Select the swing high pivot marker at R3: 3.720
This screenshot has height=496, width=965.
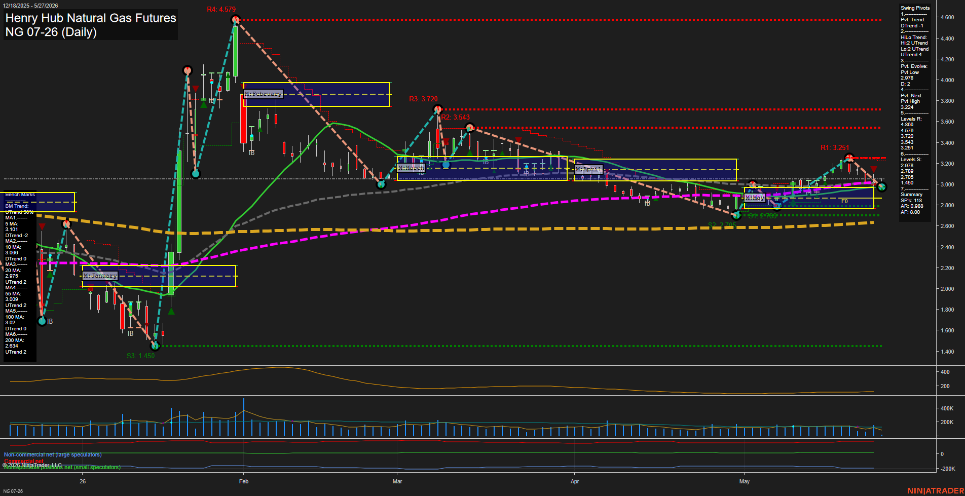point(438,109)
